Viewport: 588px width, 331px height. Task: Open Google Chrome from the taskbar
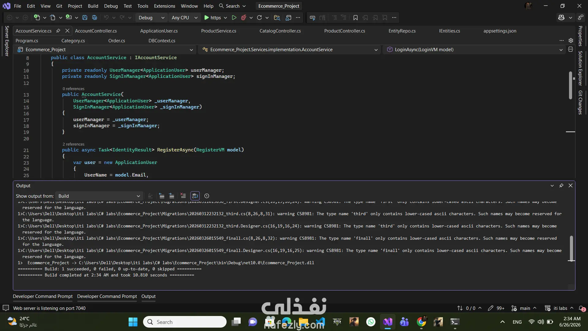pos(421,322)
